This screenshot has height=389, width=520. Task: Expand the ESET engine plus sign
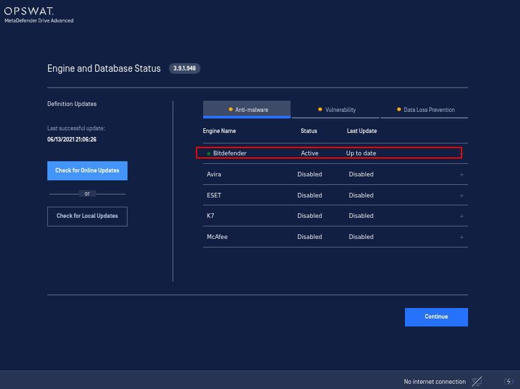pyautogui.click(x=461, y=196)
